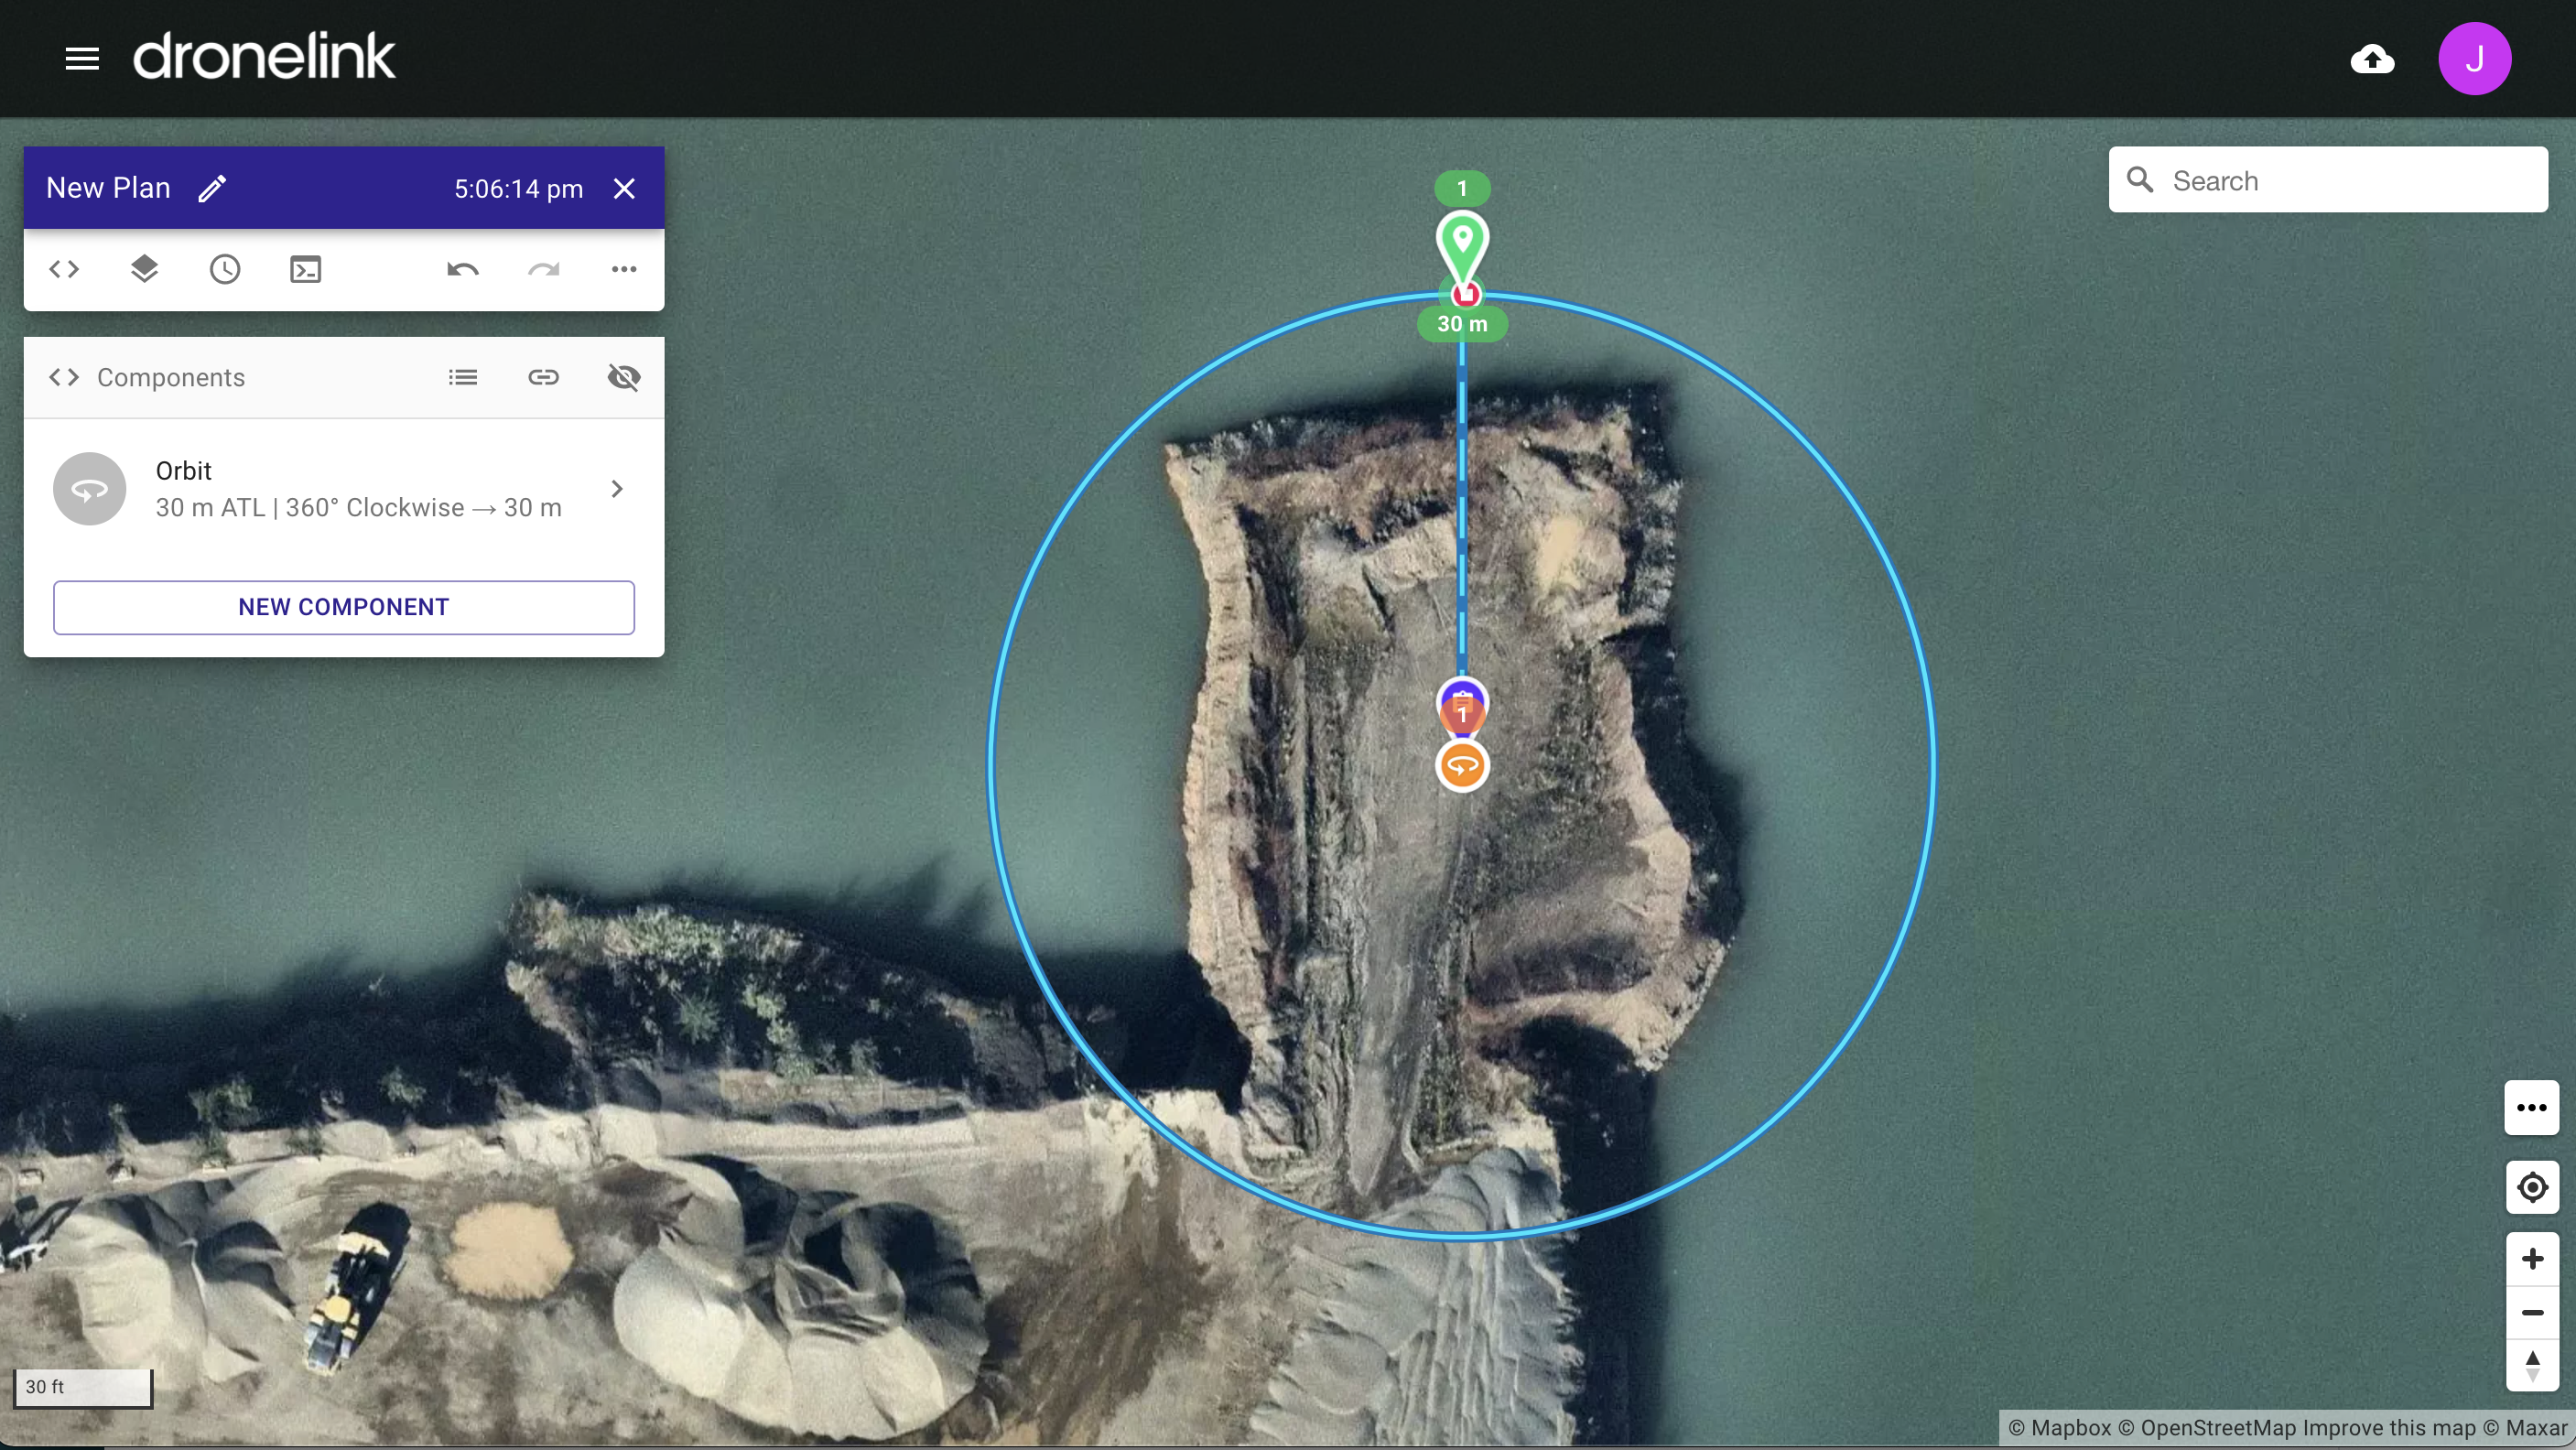Close the New Plan panel

point(624,188)
